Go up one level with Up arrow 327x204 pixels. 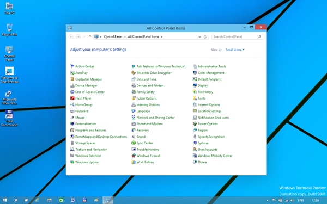(90, 37)
